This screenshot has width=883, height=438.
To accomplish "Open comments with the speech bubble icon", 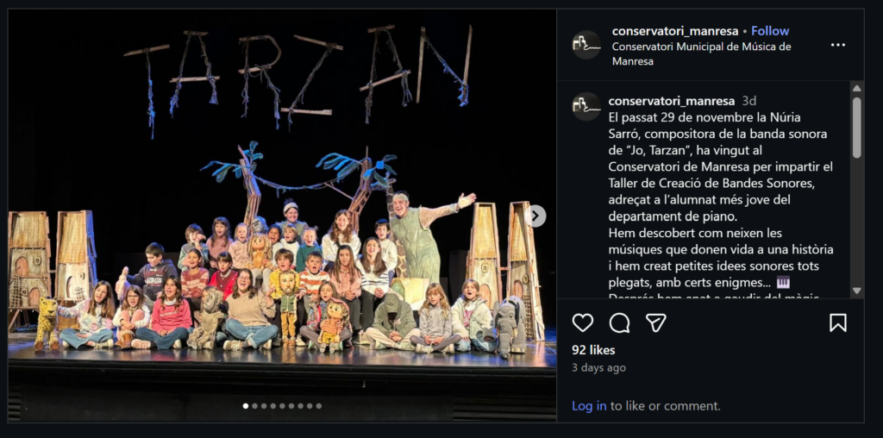I will point(619,322).
